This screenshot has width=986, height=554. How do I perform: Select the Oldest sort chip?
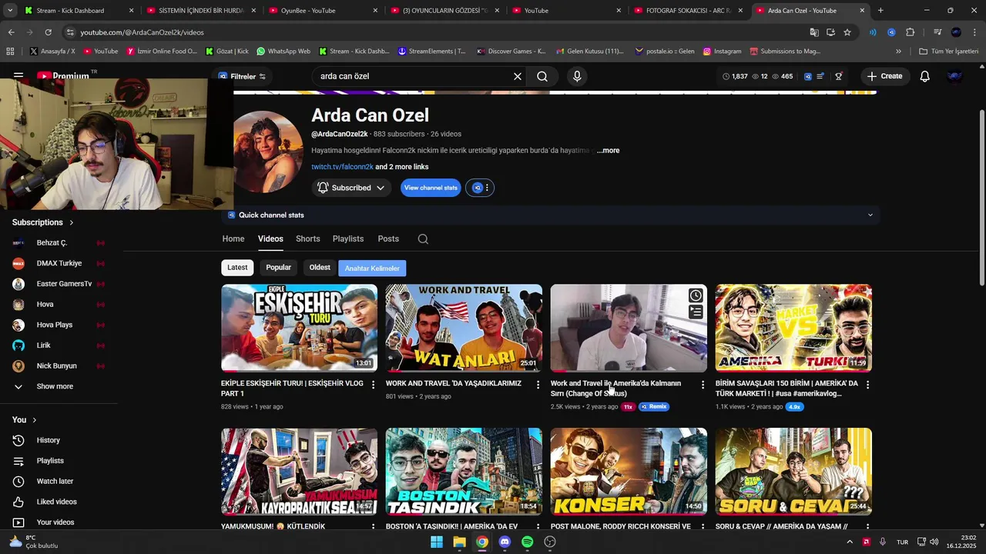click(320, 268)
